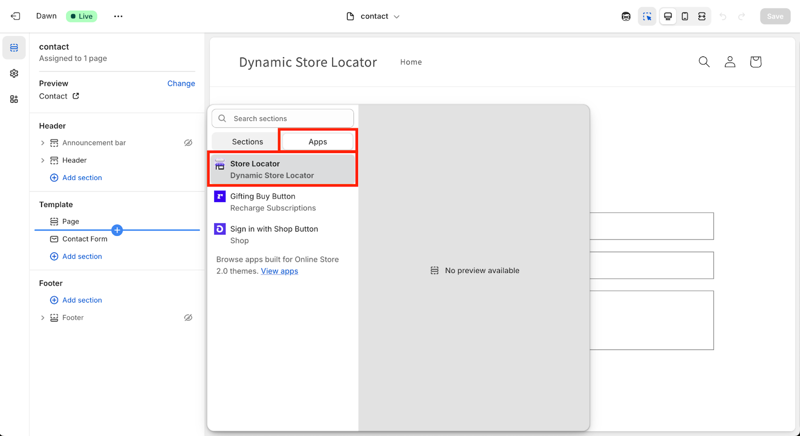Select the Footer section item
The width and height of the screenshot is (800, 436).
73,317
